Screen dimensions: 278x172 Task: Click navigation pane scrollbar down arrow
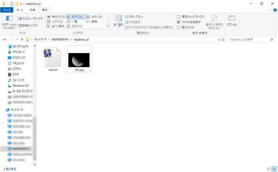pos(35,164)
